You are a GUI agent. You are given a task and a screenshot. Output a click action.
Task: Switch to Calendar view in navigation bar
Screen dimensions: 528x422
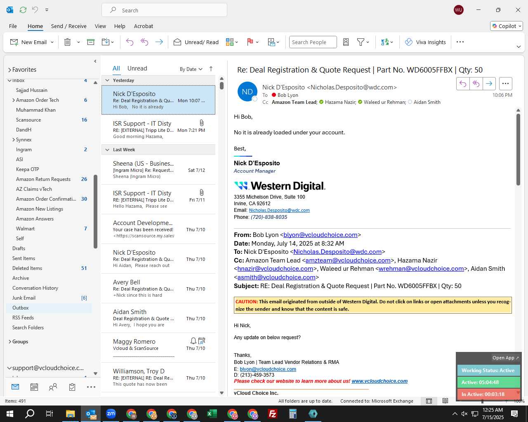pos(34,387)
